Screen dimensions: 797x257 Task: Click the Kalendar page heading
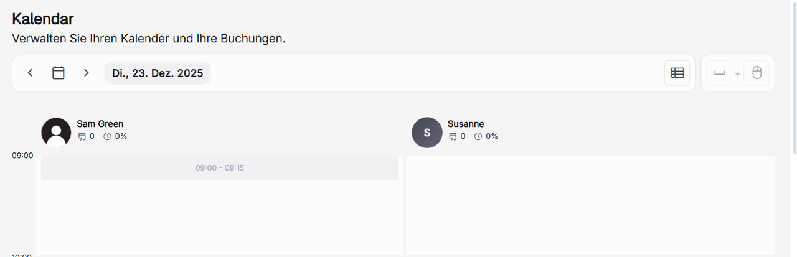tap(43, 19)
